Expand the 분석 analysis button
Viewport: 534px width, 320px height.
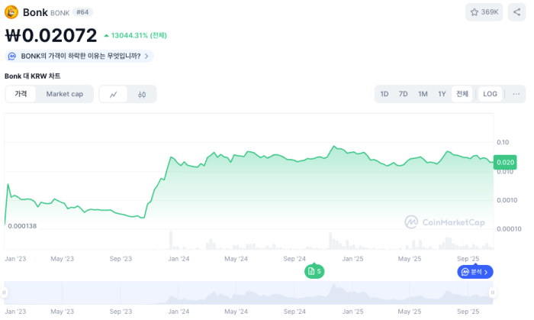[475, 272]
